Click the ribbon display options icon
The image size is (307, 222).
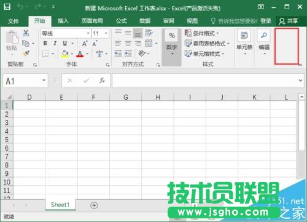(x=261, y=7)
